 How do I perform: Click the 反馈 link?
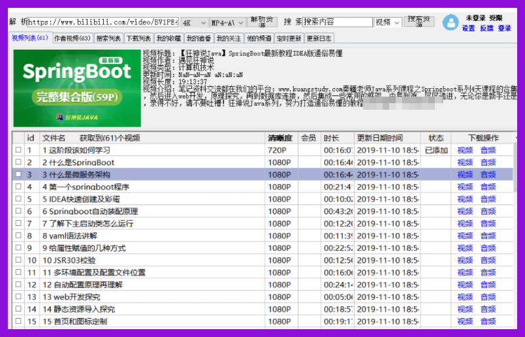486,28
